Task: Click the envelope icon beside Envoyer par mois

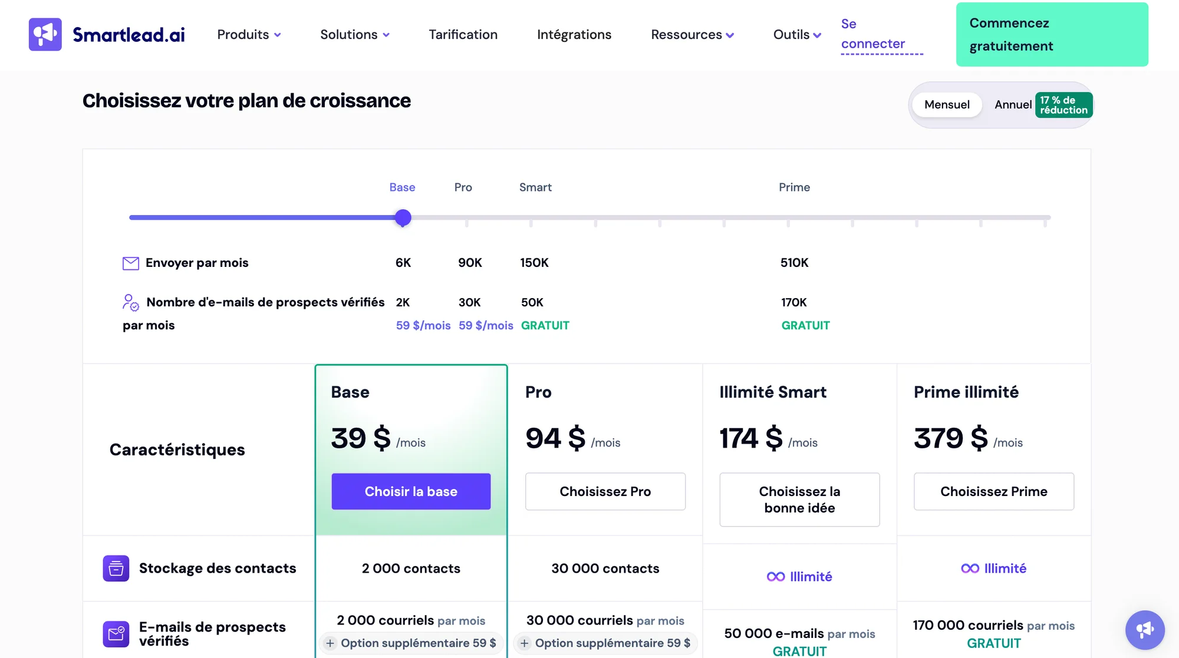Action: pyautogui.click(x=130, y=263)
